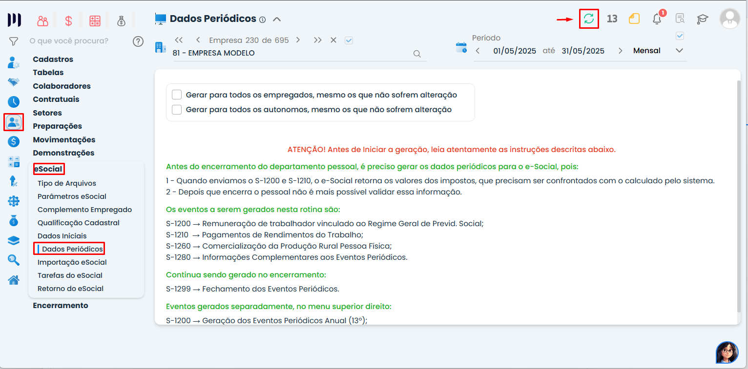Open the Movimentações menu
Screen dimensions: 748x369
coord(63,140)
